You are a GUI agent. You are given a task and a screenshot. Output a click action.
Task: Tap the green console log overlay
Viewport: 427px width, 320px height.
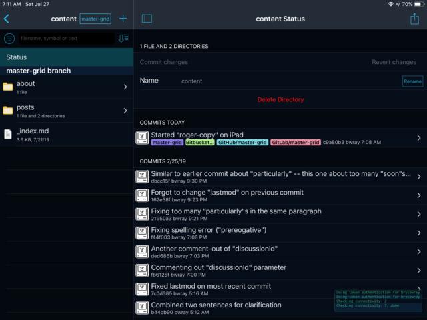(x=378, y=301)
